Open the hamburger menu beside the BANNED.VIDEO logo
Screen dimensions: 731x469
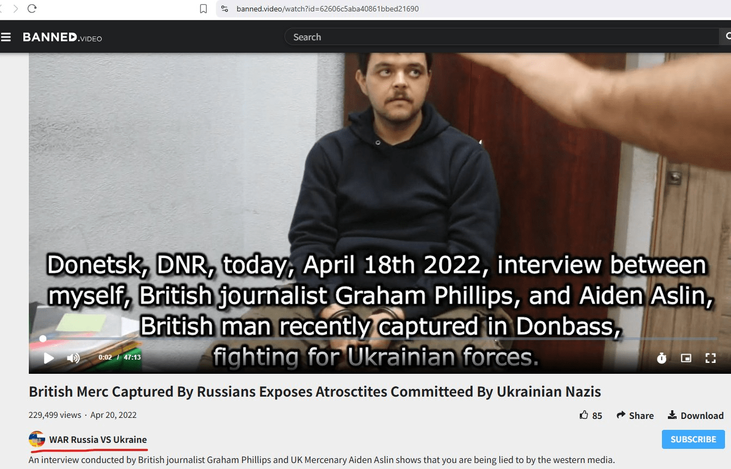(x=6, y=37)
